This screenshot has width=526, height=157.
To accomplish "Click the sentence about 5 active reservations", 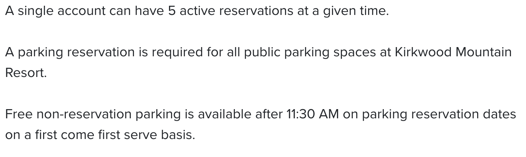I will click(197, 11).
